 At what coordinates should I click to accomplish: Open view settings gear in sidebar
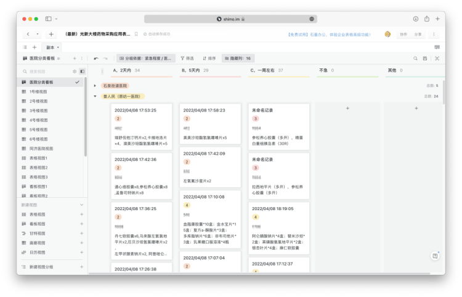click(75, 71)
